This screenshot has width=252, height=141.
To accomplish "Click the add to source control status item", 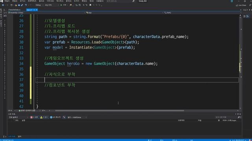I will click(238, 140).
